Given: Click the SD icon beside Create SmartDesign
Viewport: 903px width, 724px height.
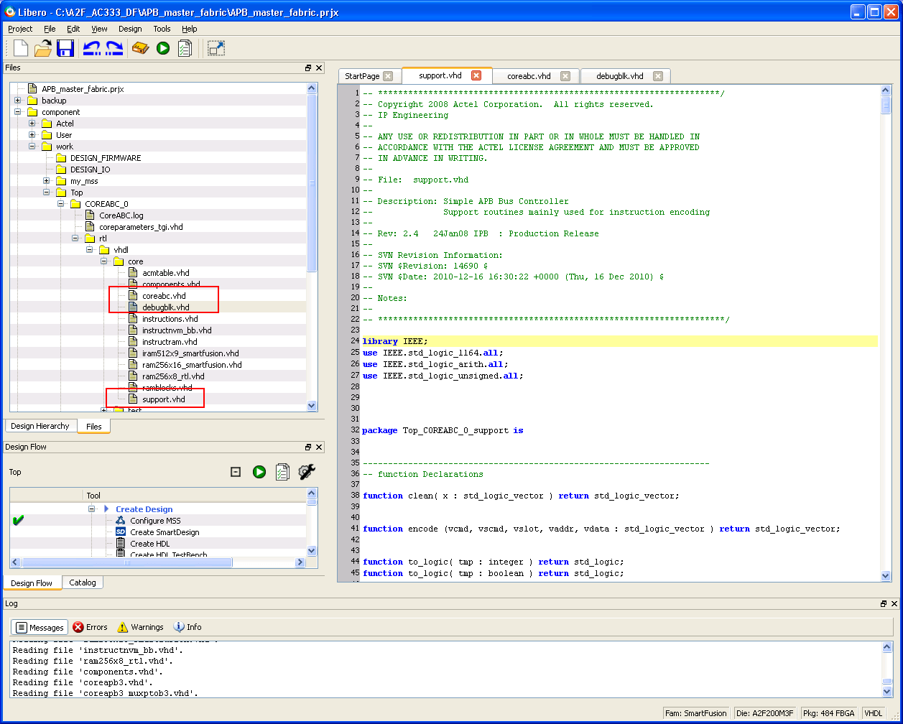Looking at the screenshot, I should 121,532.
